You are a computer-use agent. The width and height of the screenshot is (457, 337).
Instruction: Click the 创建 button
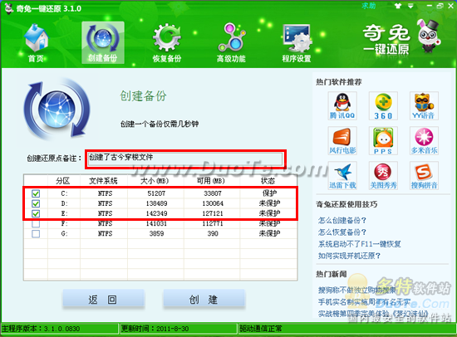204,299
